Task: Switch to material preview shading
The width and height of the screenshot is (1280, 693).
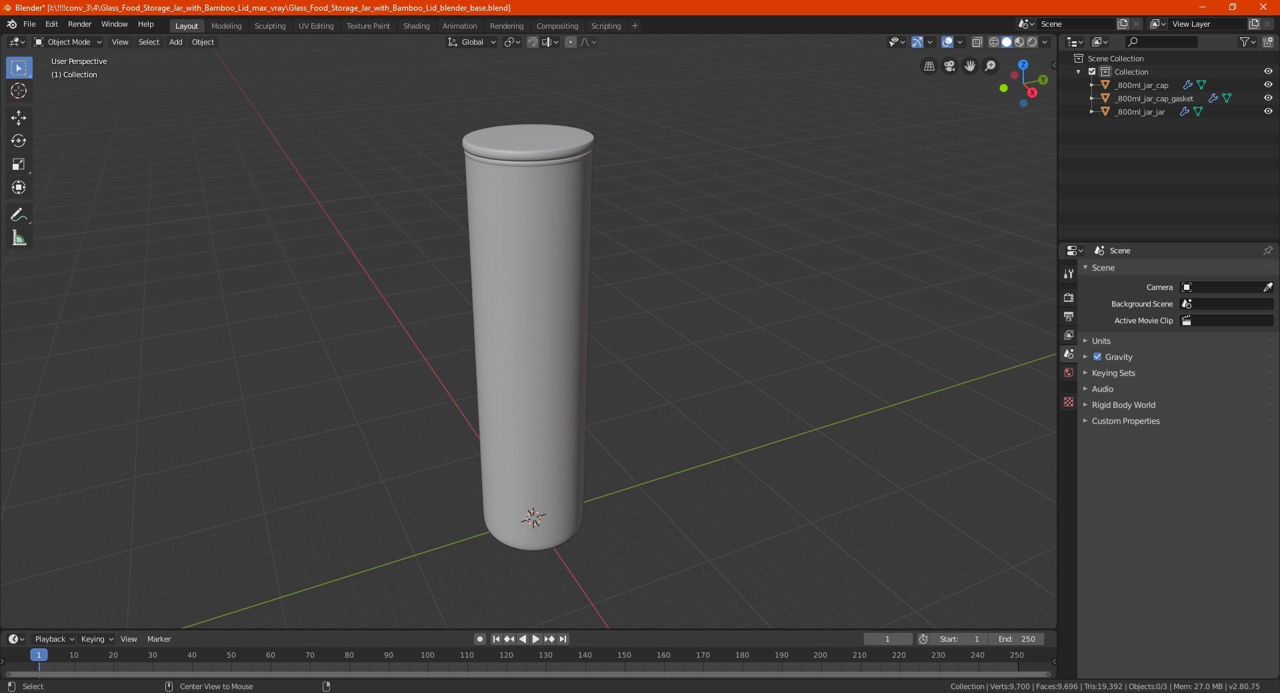Action: click(x=1019, y=42)
